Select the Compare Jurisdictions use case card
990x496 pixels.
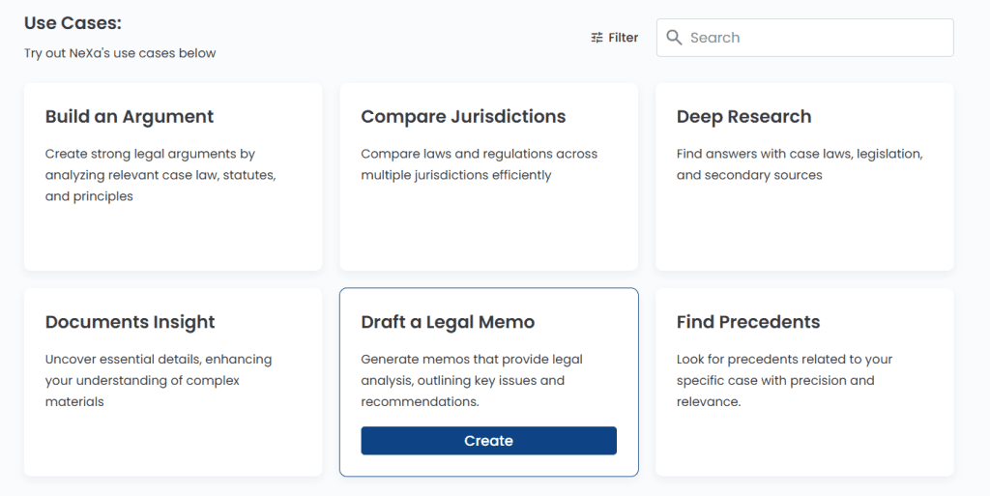point(488,177)
